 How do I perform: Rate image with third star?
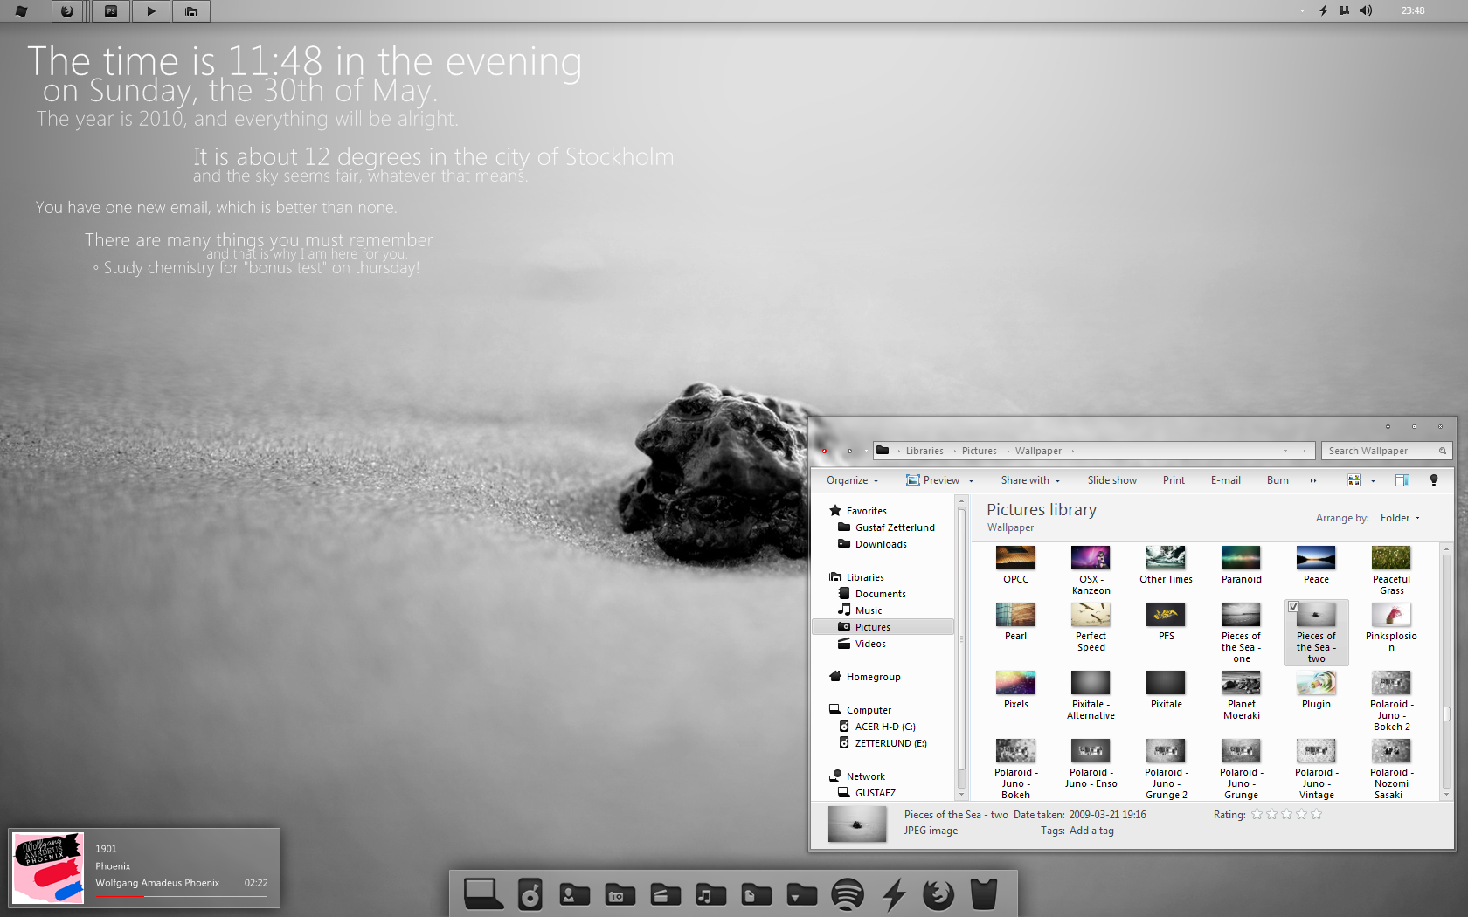point(1286,814)
